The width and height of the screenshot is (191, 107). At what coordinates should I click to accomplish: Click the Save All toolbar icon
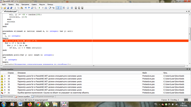point(11,8)
